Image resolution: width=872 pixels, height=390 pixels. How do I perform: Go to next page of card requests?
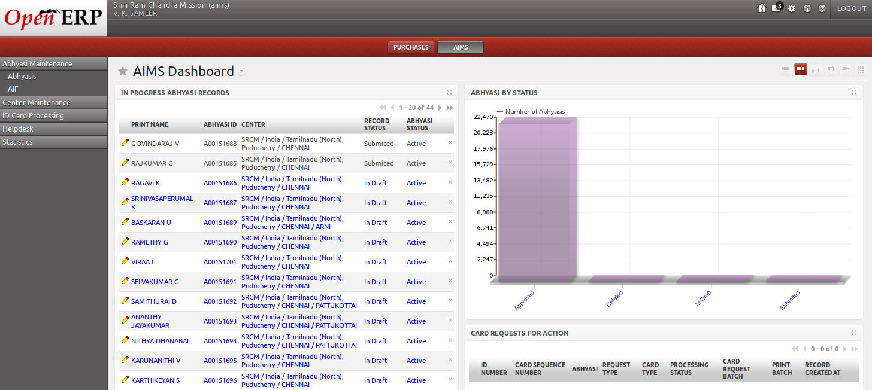845,348
